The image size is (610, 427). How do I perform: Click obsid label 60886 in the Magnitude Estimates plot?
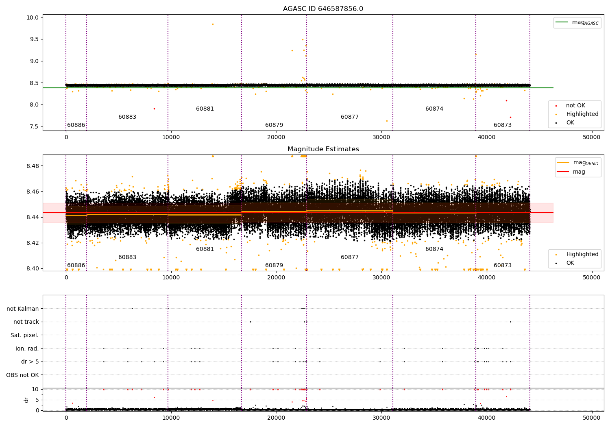click(76, 266)
